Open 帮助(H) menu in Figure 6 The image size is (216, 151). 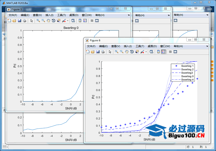[178, 46]
